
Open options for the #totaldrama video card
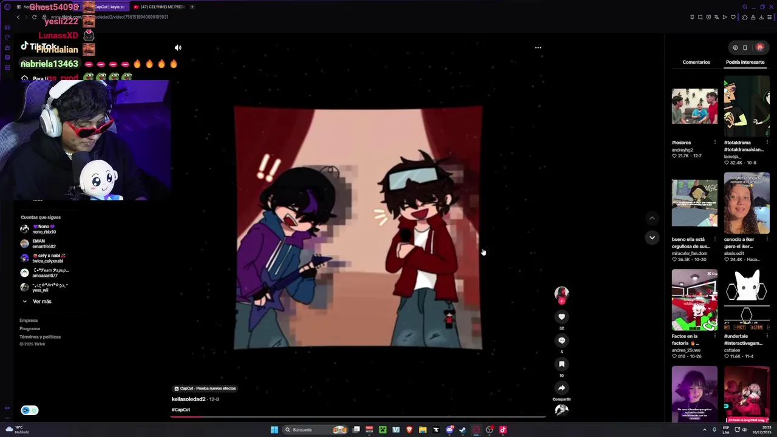coord(767,143)
